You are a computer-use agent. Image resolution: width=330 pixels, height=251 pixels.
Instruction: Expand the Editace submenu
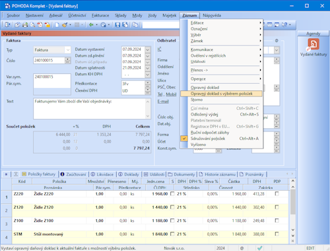222,22
